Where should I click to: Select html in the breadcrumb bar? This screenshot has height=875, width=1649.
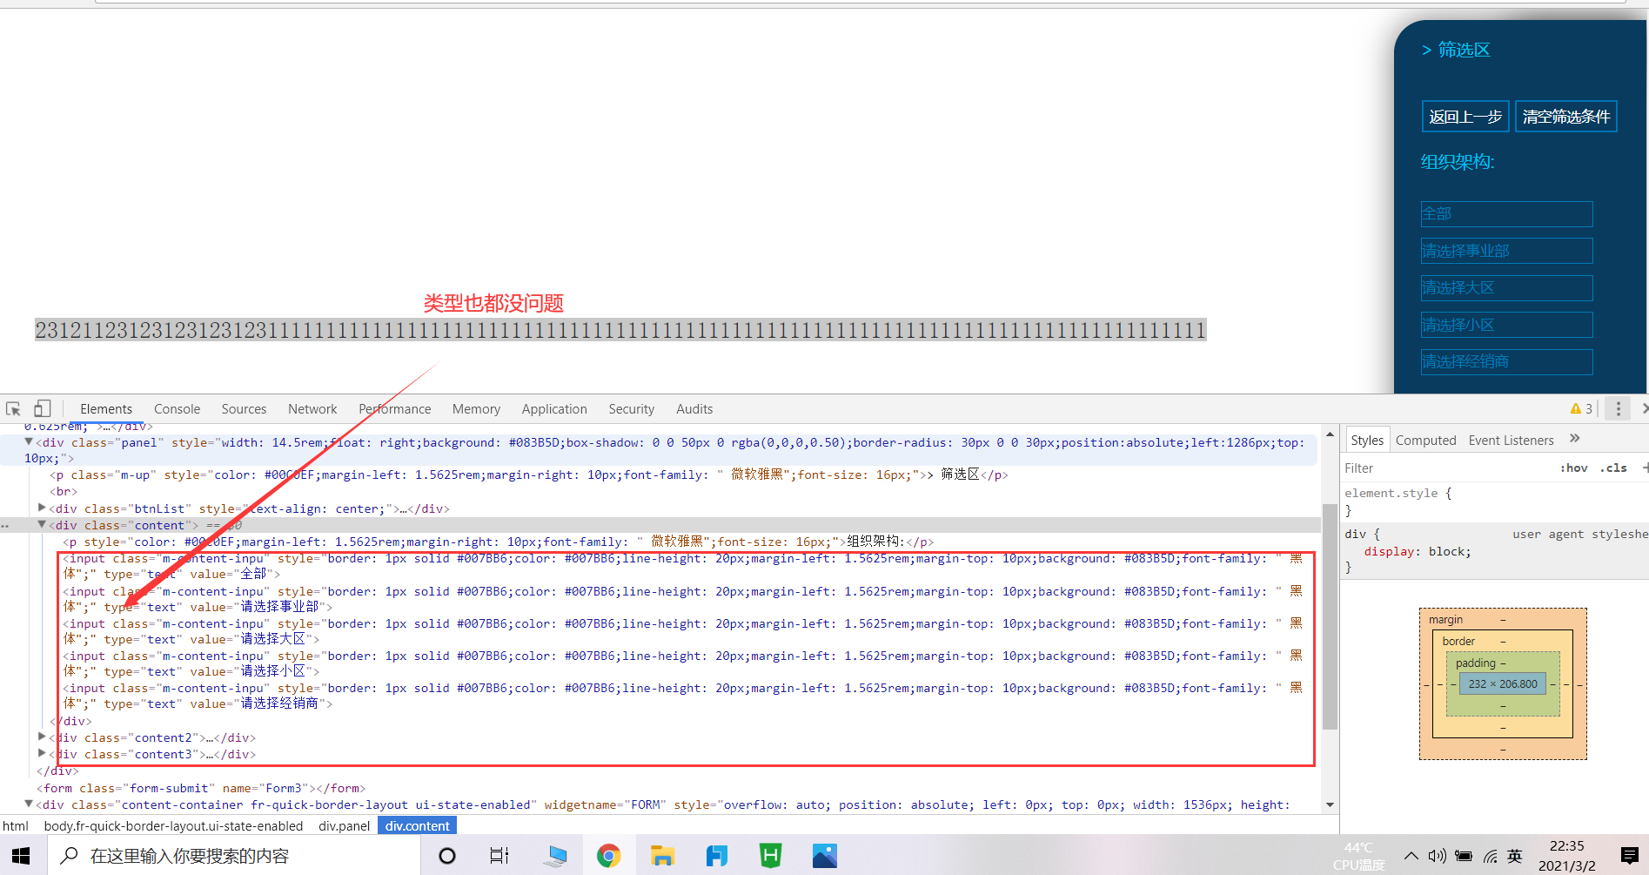16,825
